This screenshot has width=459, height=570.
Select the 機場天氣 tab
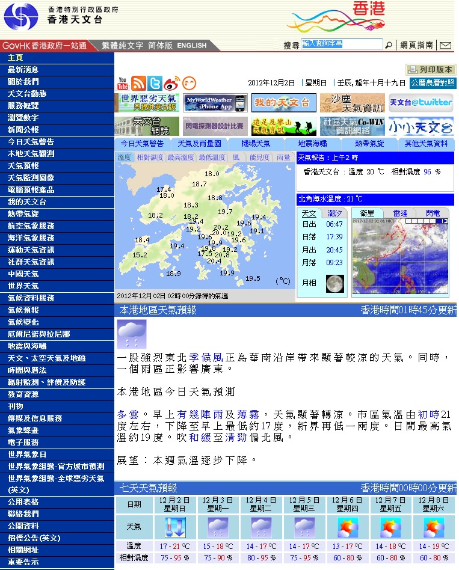coord(256,144)
